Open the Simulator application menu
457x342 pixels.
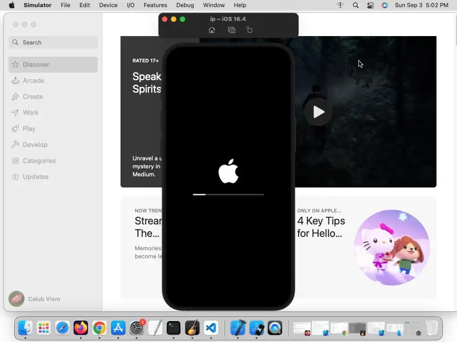(37, 5)
